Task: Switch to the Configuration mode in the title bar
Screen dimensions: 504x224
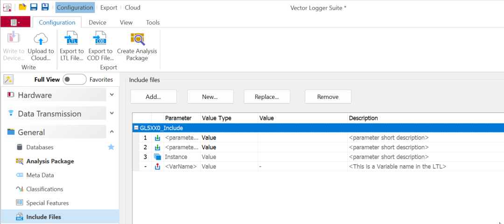Action: click(75, 7)
